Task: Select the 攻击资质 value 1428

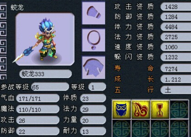Action: coord(176,7)
